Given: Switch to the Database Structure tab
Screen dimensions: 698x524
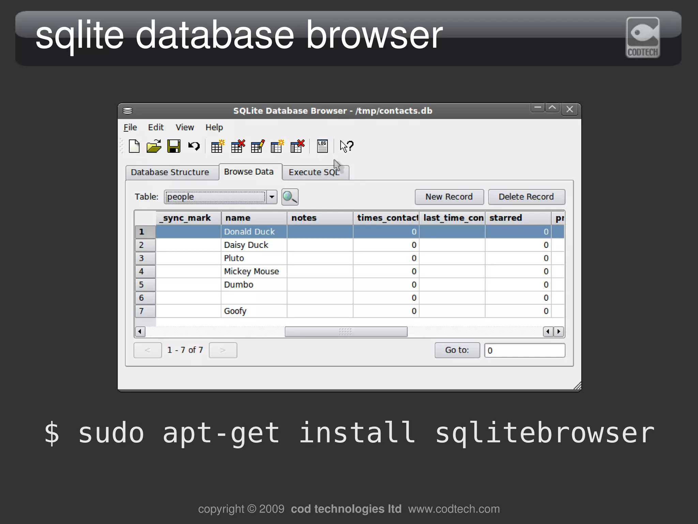Looking at the screenshot, I should coord(172,172).
